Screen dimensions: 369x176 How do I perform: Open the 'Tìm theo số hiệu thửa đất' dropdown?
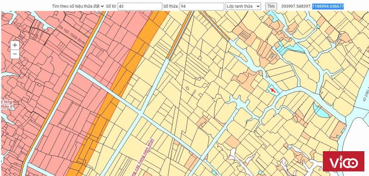pyautogui.click(x=78, y=6)
